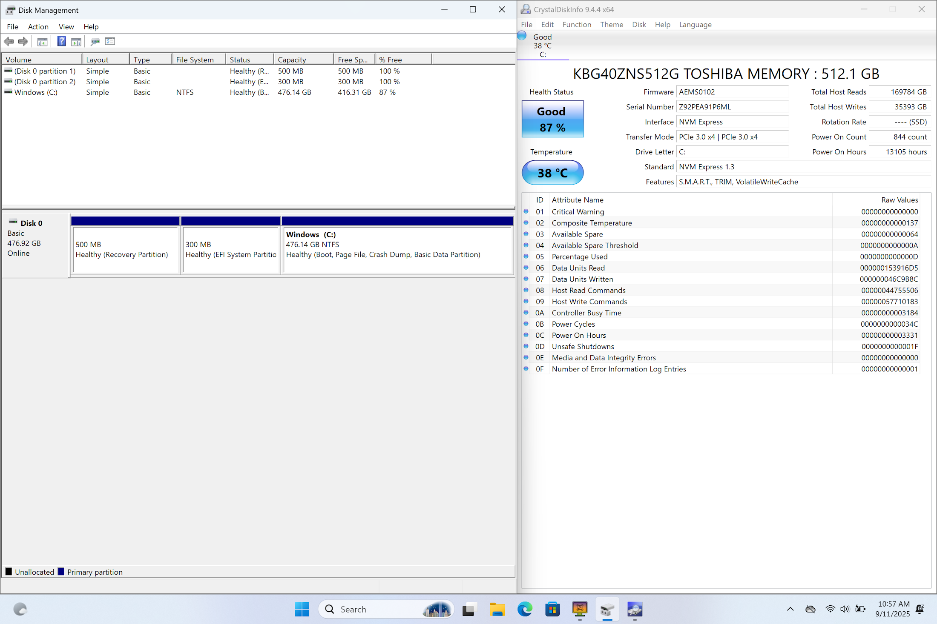
Task: Click Serial Number field Z92PEA91P6ML
Action: pyautogui.click(x=732, y=107)
